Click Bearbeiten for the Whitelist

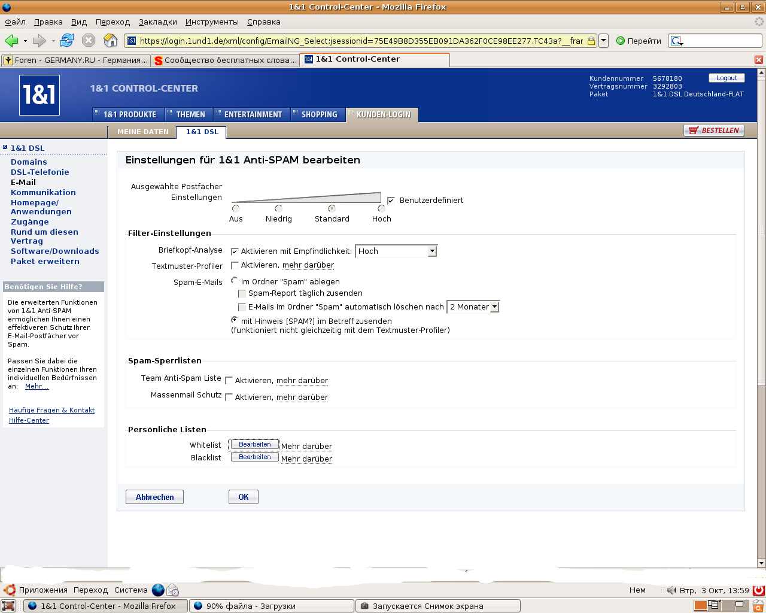pos(254,445)
